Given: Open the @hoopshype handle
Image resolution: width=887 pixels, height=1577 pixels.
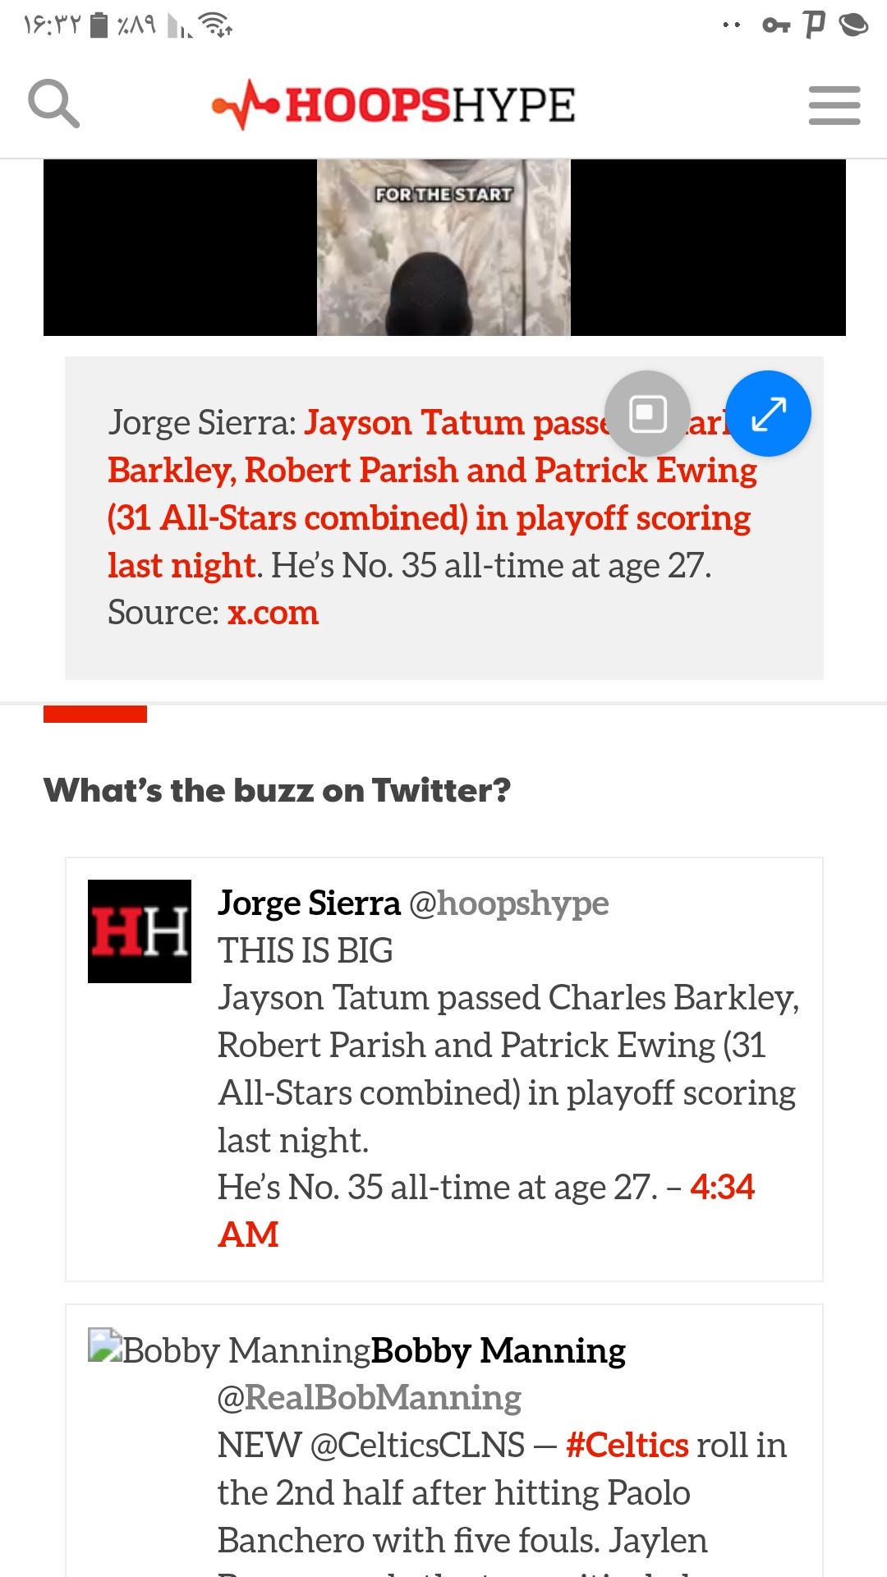Looking at the screenshot, I should pos(508,903).
